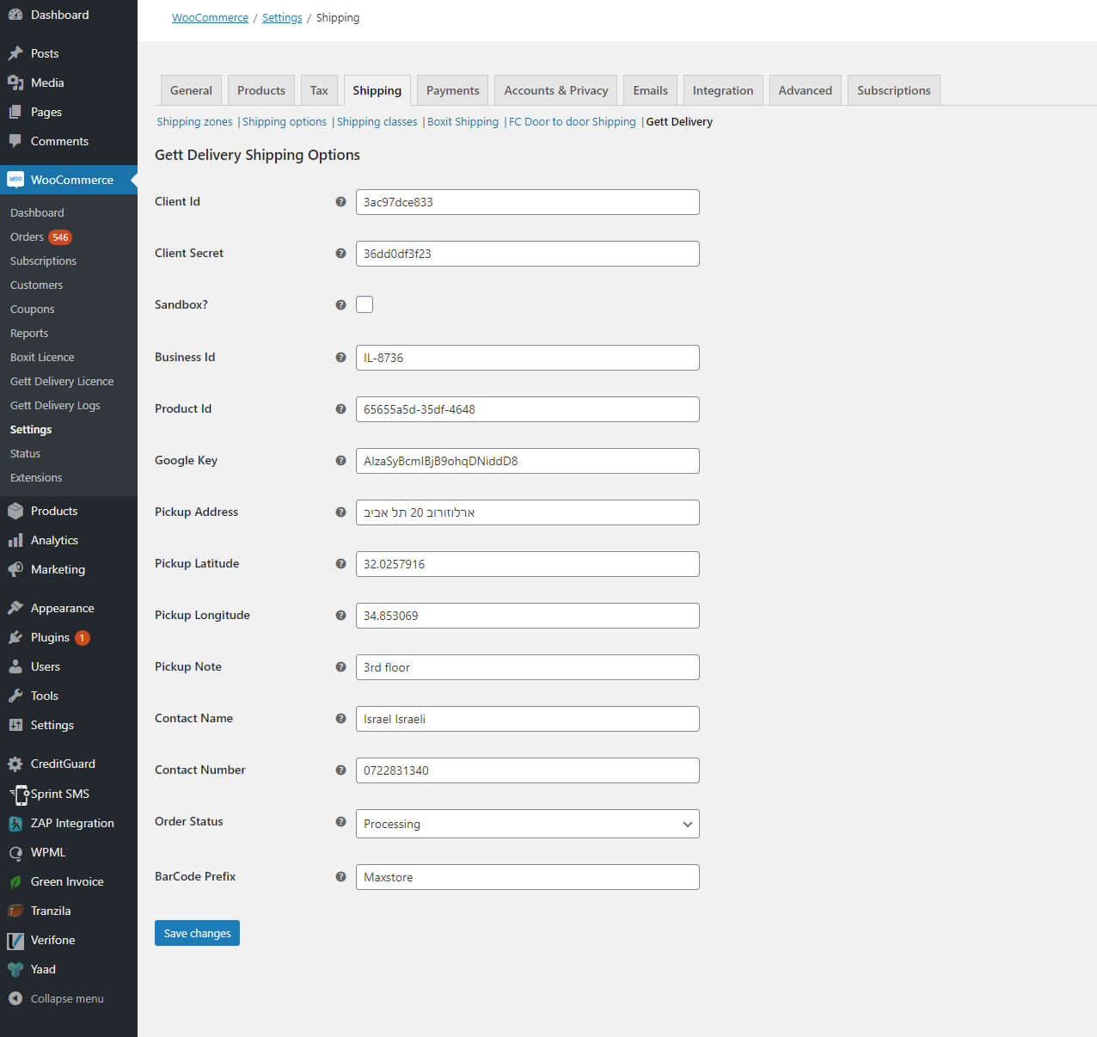Open Orders in the WooCommerce submenu
The width and height of the screenshot is (1097, 1037).
pos(27,236)
